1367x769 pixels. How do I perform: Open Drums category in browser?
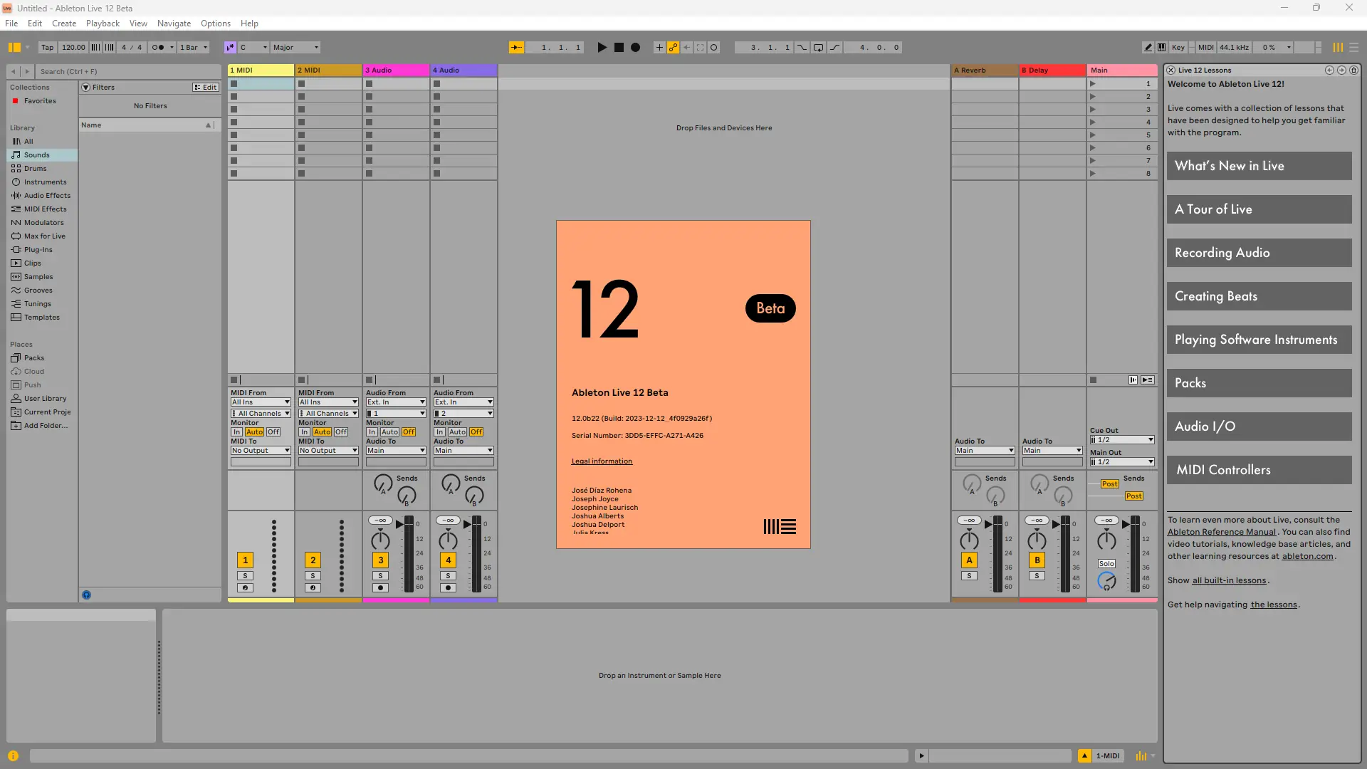tap(35, 169)
